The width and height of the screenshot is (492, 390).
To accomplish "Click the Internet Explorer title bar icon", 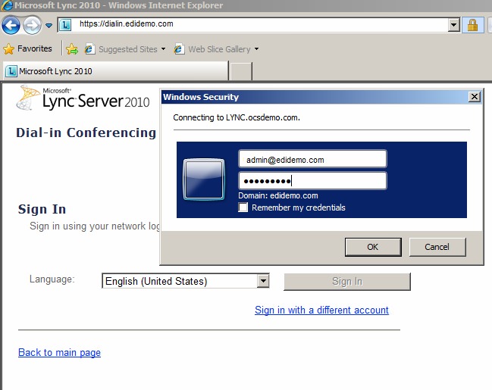I will [6, 5].
